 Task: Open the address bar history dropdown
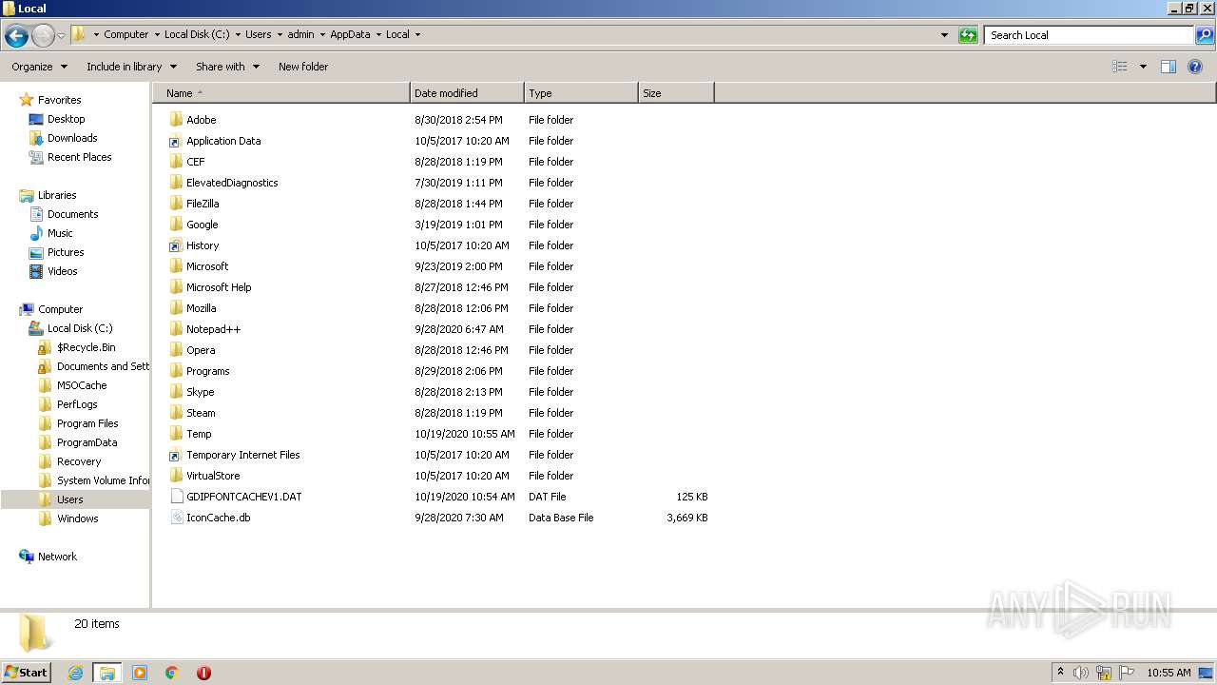pyautogui.click(x=944, y=35)
